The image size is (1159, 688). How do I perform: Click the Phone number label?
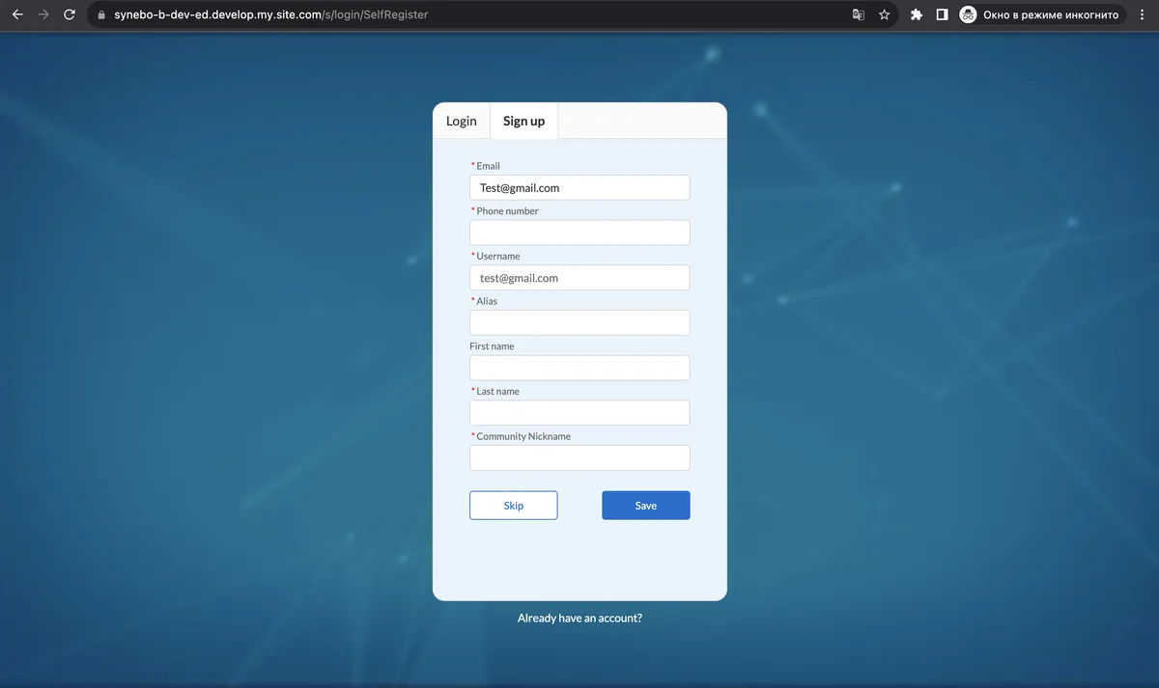[x=507, y=211]
